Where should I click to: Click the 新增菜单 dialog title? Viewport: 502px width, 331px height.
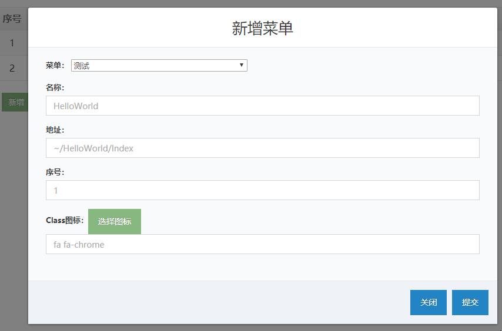[262, 28]
